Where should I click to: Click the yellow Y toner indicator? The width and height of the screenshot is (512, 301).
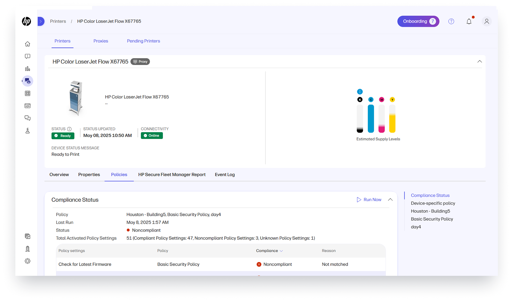click(x=392, y=100)
